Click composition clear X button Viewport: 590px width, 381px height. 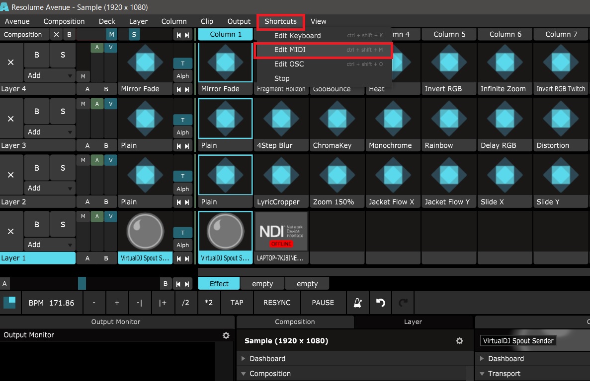(57, 35)
